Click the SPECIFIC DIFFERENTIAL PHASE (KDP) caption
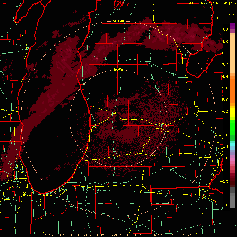This screenshot has height=237, width=237. pos(85,235)
